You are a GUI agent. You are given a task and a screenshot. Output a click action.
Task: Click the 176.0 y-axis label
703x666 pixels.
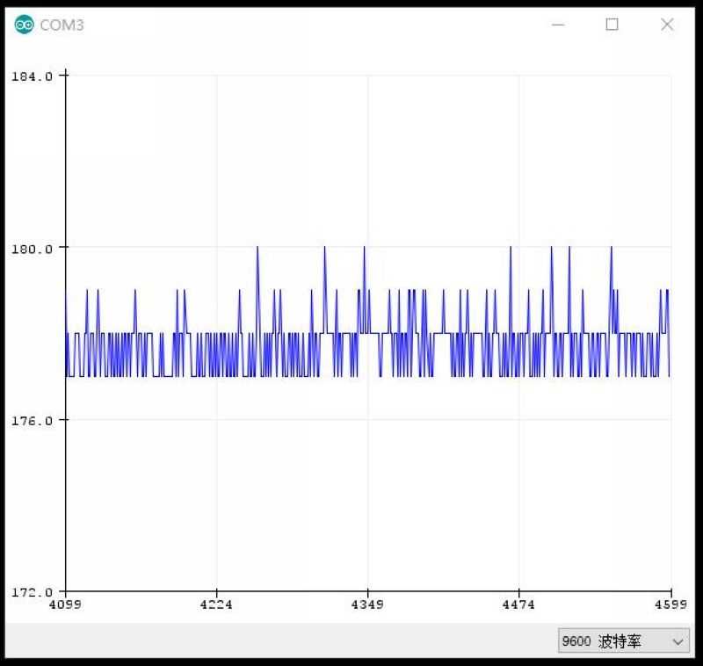click(32, 421)
